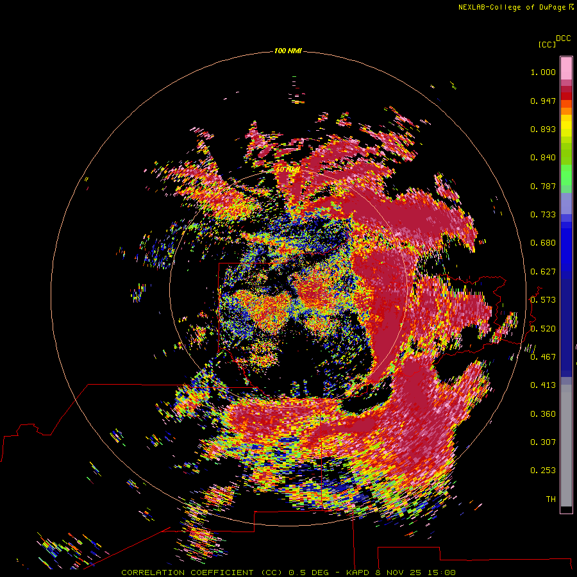Click the 0.253 legend value

coord(543,471)
